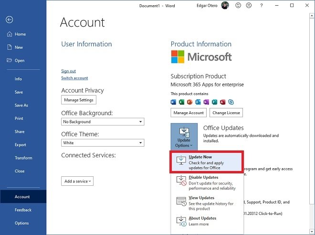Click the Update Now download icon

[x=181, y=160]
